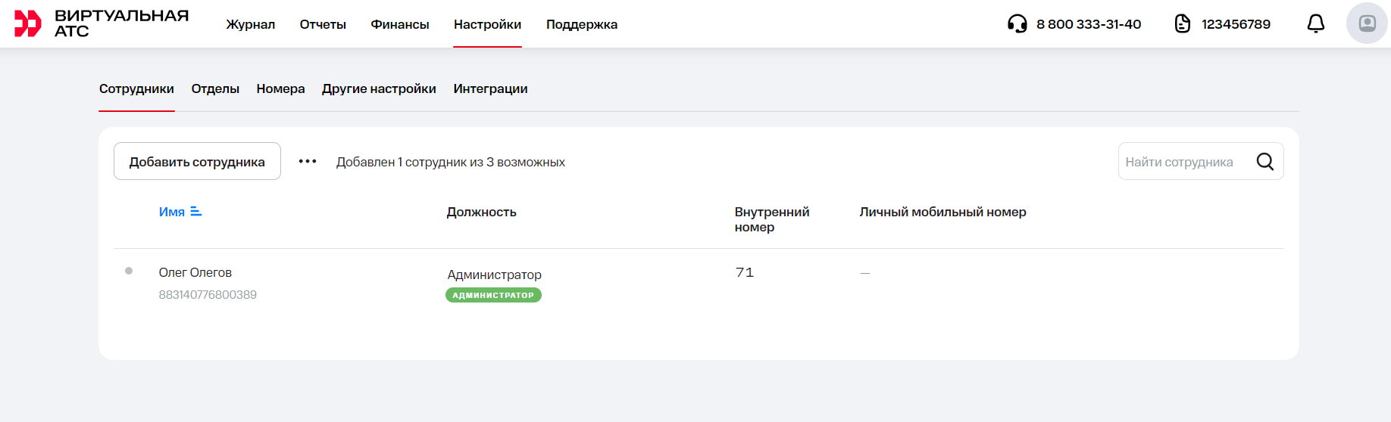This screenshot has width=1391, height=422.
Task: Click the headset support phone icon
Action: 1017,24
